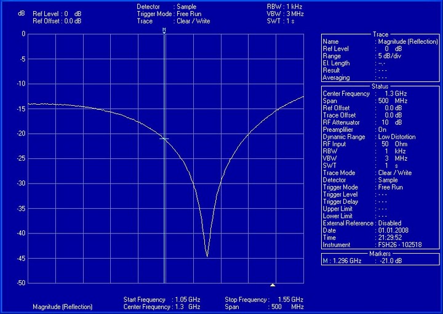Click the marker readout 'M : 1.296 GHz'
The width and height of the screenshot is (443, 314).
pyautogui.click(x=342, y=260)
